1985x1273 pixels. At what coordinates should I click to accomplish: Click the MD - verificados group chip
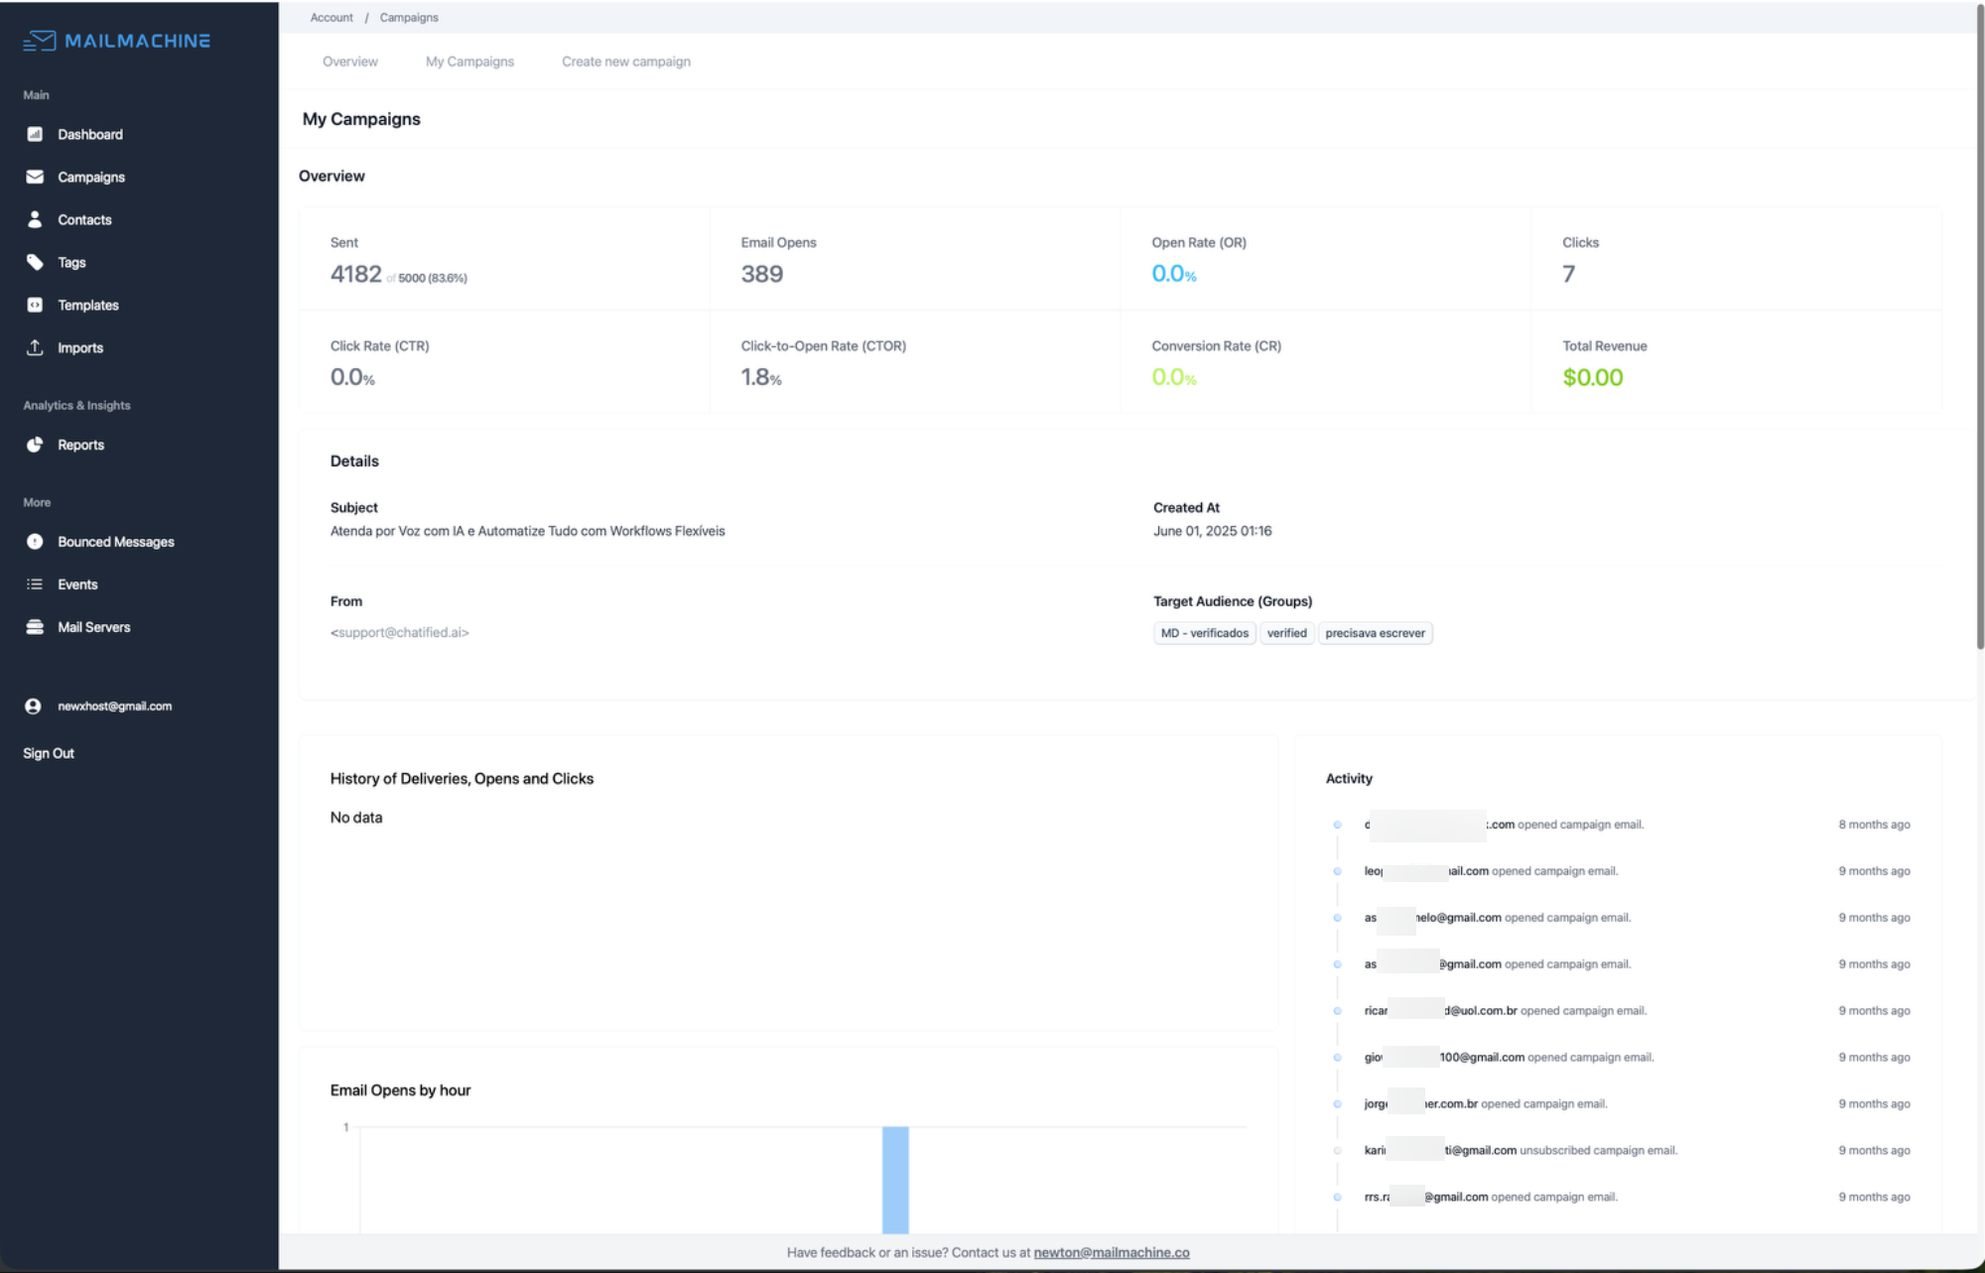1203,632
